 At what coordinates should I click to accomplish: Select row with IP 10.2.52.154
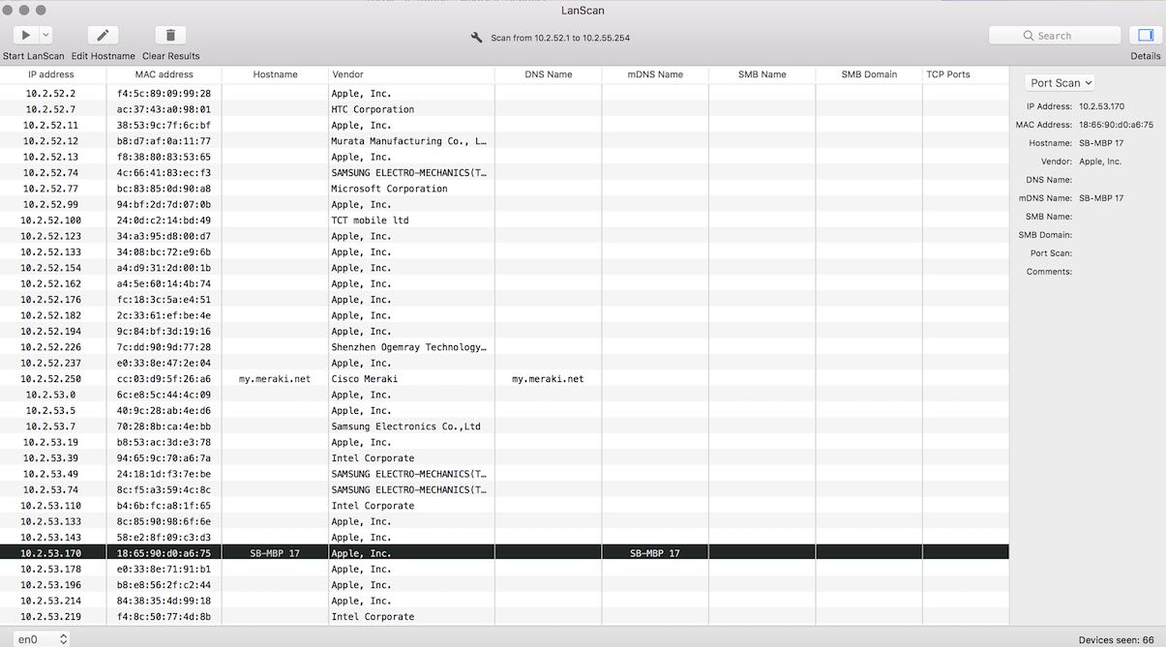504,268
